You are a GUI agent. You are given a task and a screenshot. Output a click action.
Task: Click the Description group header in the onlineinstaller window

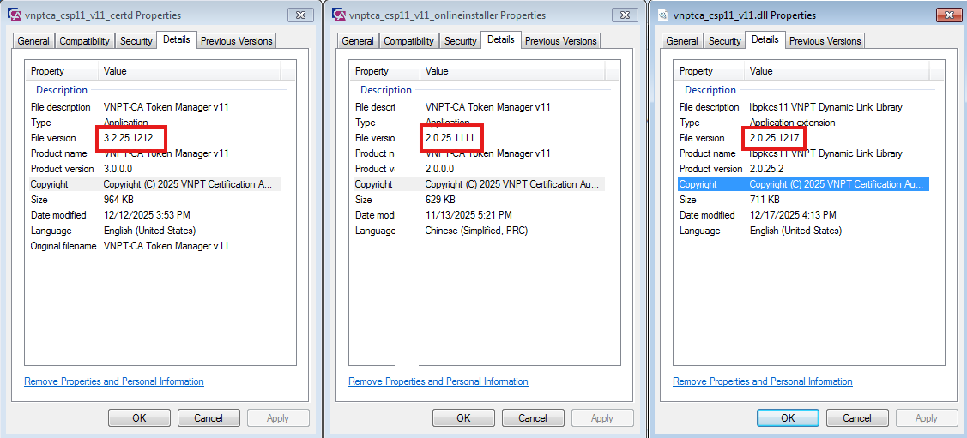(x=386, y=90)
